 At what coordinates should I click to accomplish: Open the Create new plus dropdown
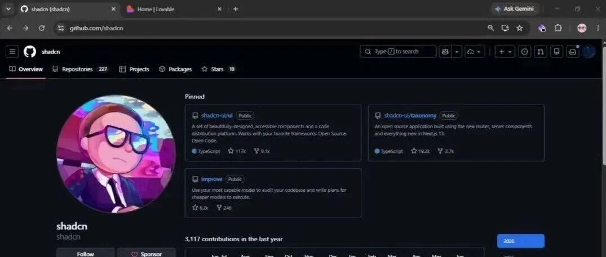click(505, 52)
